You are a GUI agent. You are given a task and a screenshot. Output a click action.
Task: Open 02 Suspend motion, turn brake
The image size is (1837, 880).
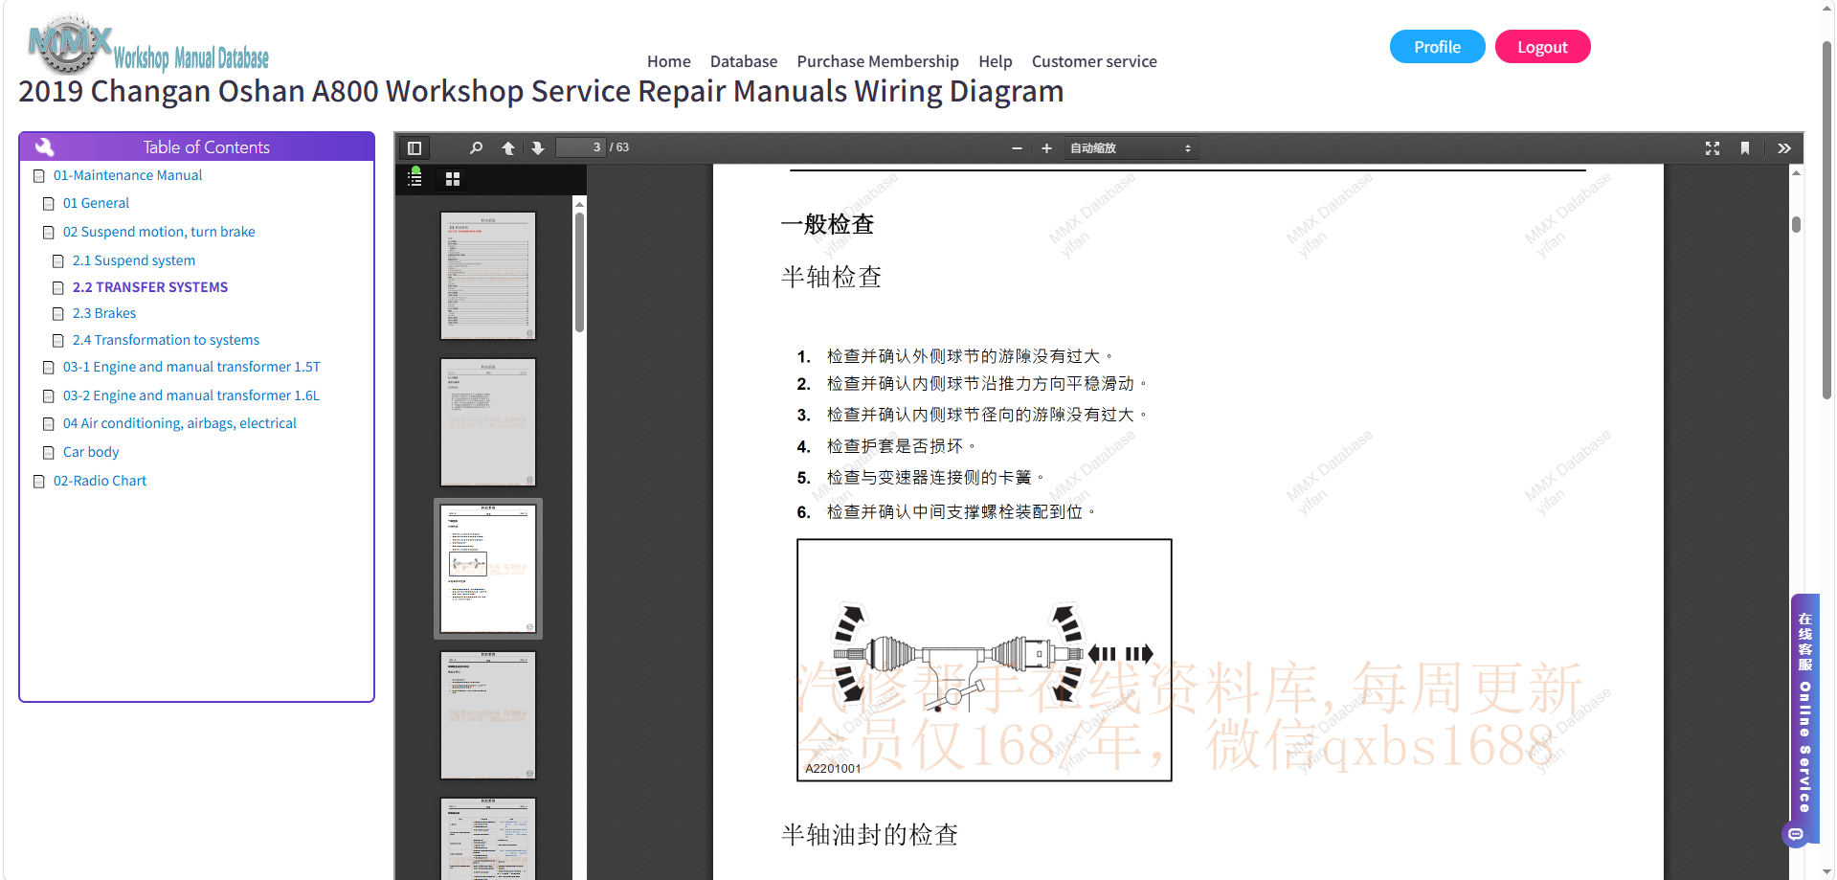coord(159,232)
